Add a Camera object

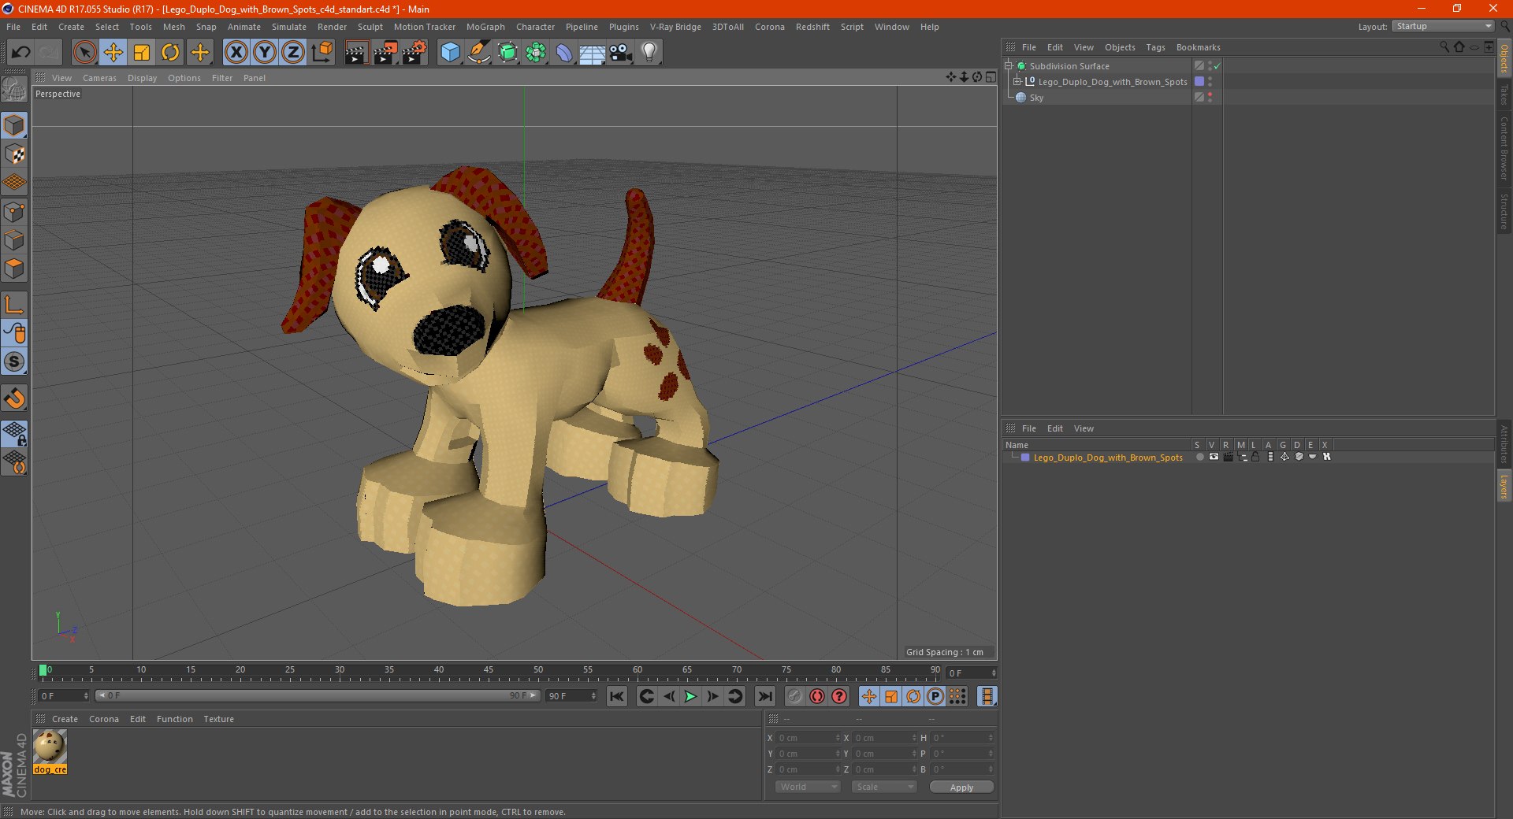click(621, 53)
